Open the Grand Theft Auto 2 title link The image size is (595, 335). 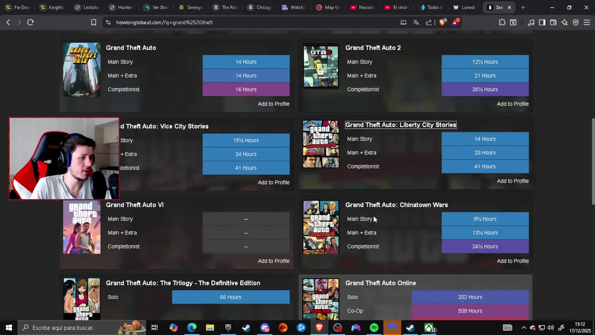[373, 47]
